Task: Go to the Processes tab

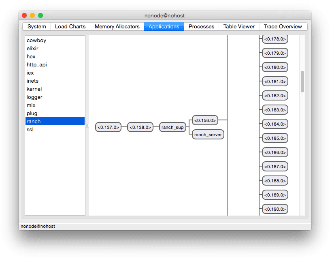Action: click(x=201, y=27)
